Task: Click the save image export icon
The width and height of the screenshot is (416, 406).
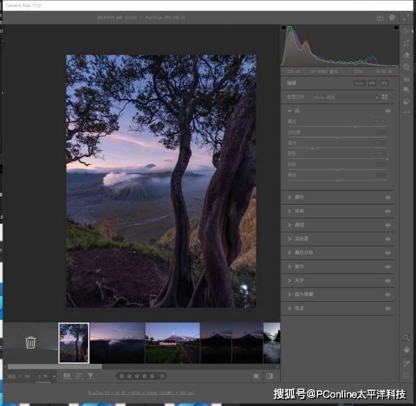Action: click(x=380, y=18)
